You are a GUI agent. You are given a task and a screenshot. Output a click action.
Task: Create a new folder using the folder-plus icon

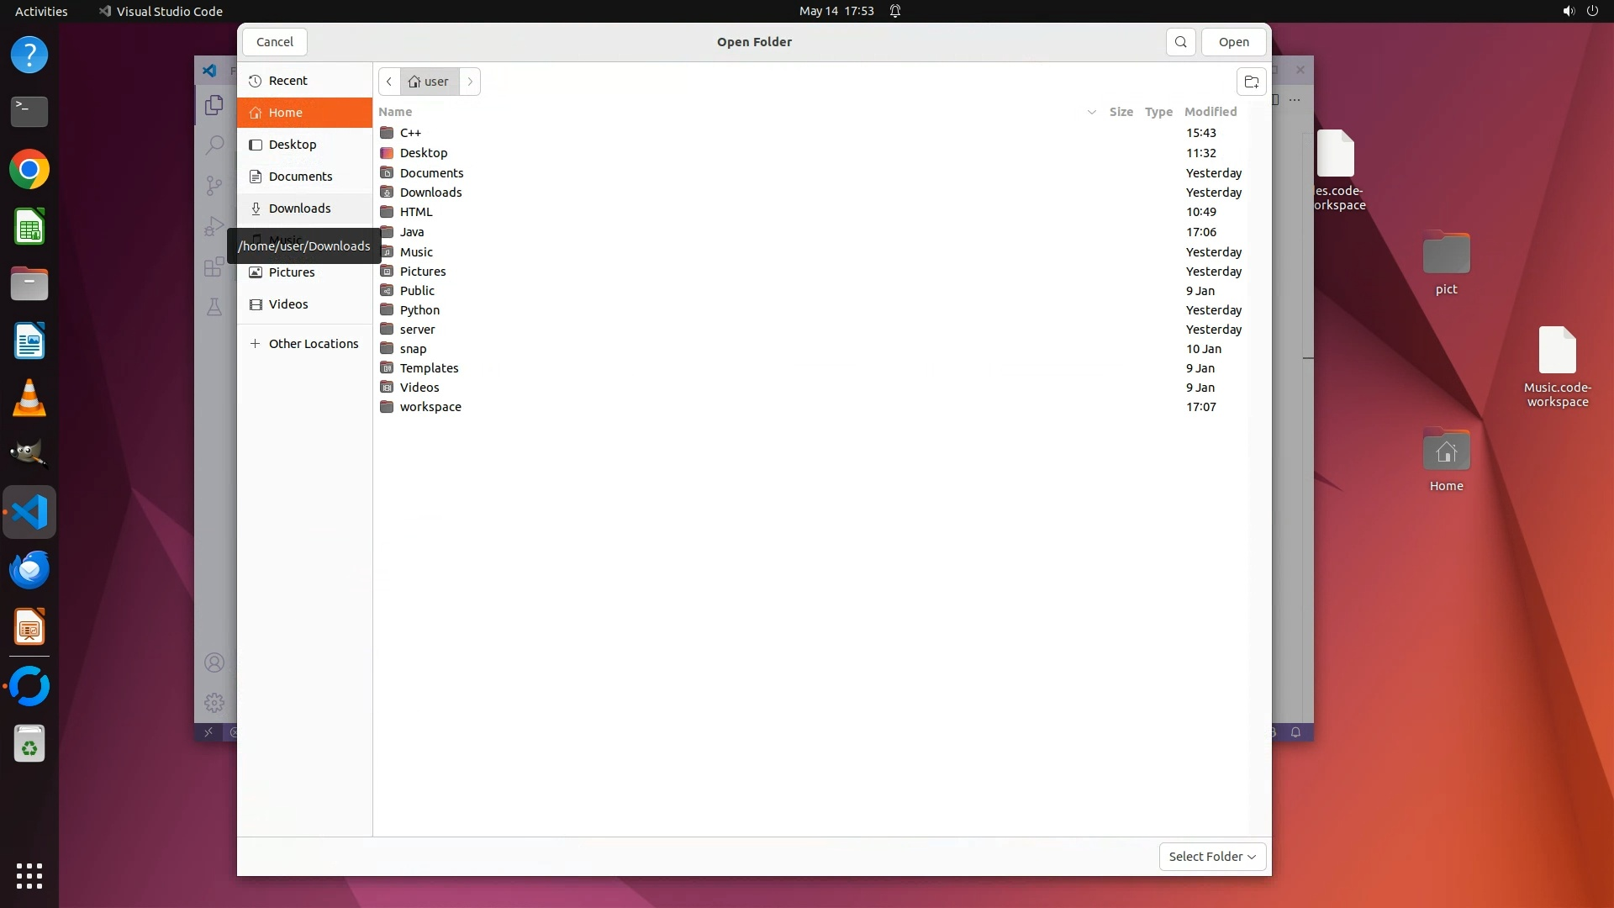1251,82
